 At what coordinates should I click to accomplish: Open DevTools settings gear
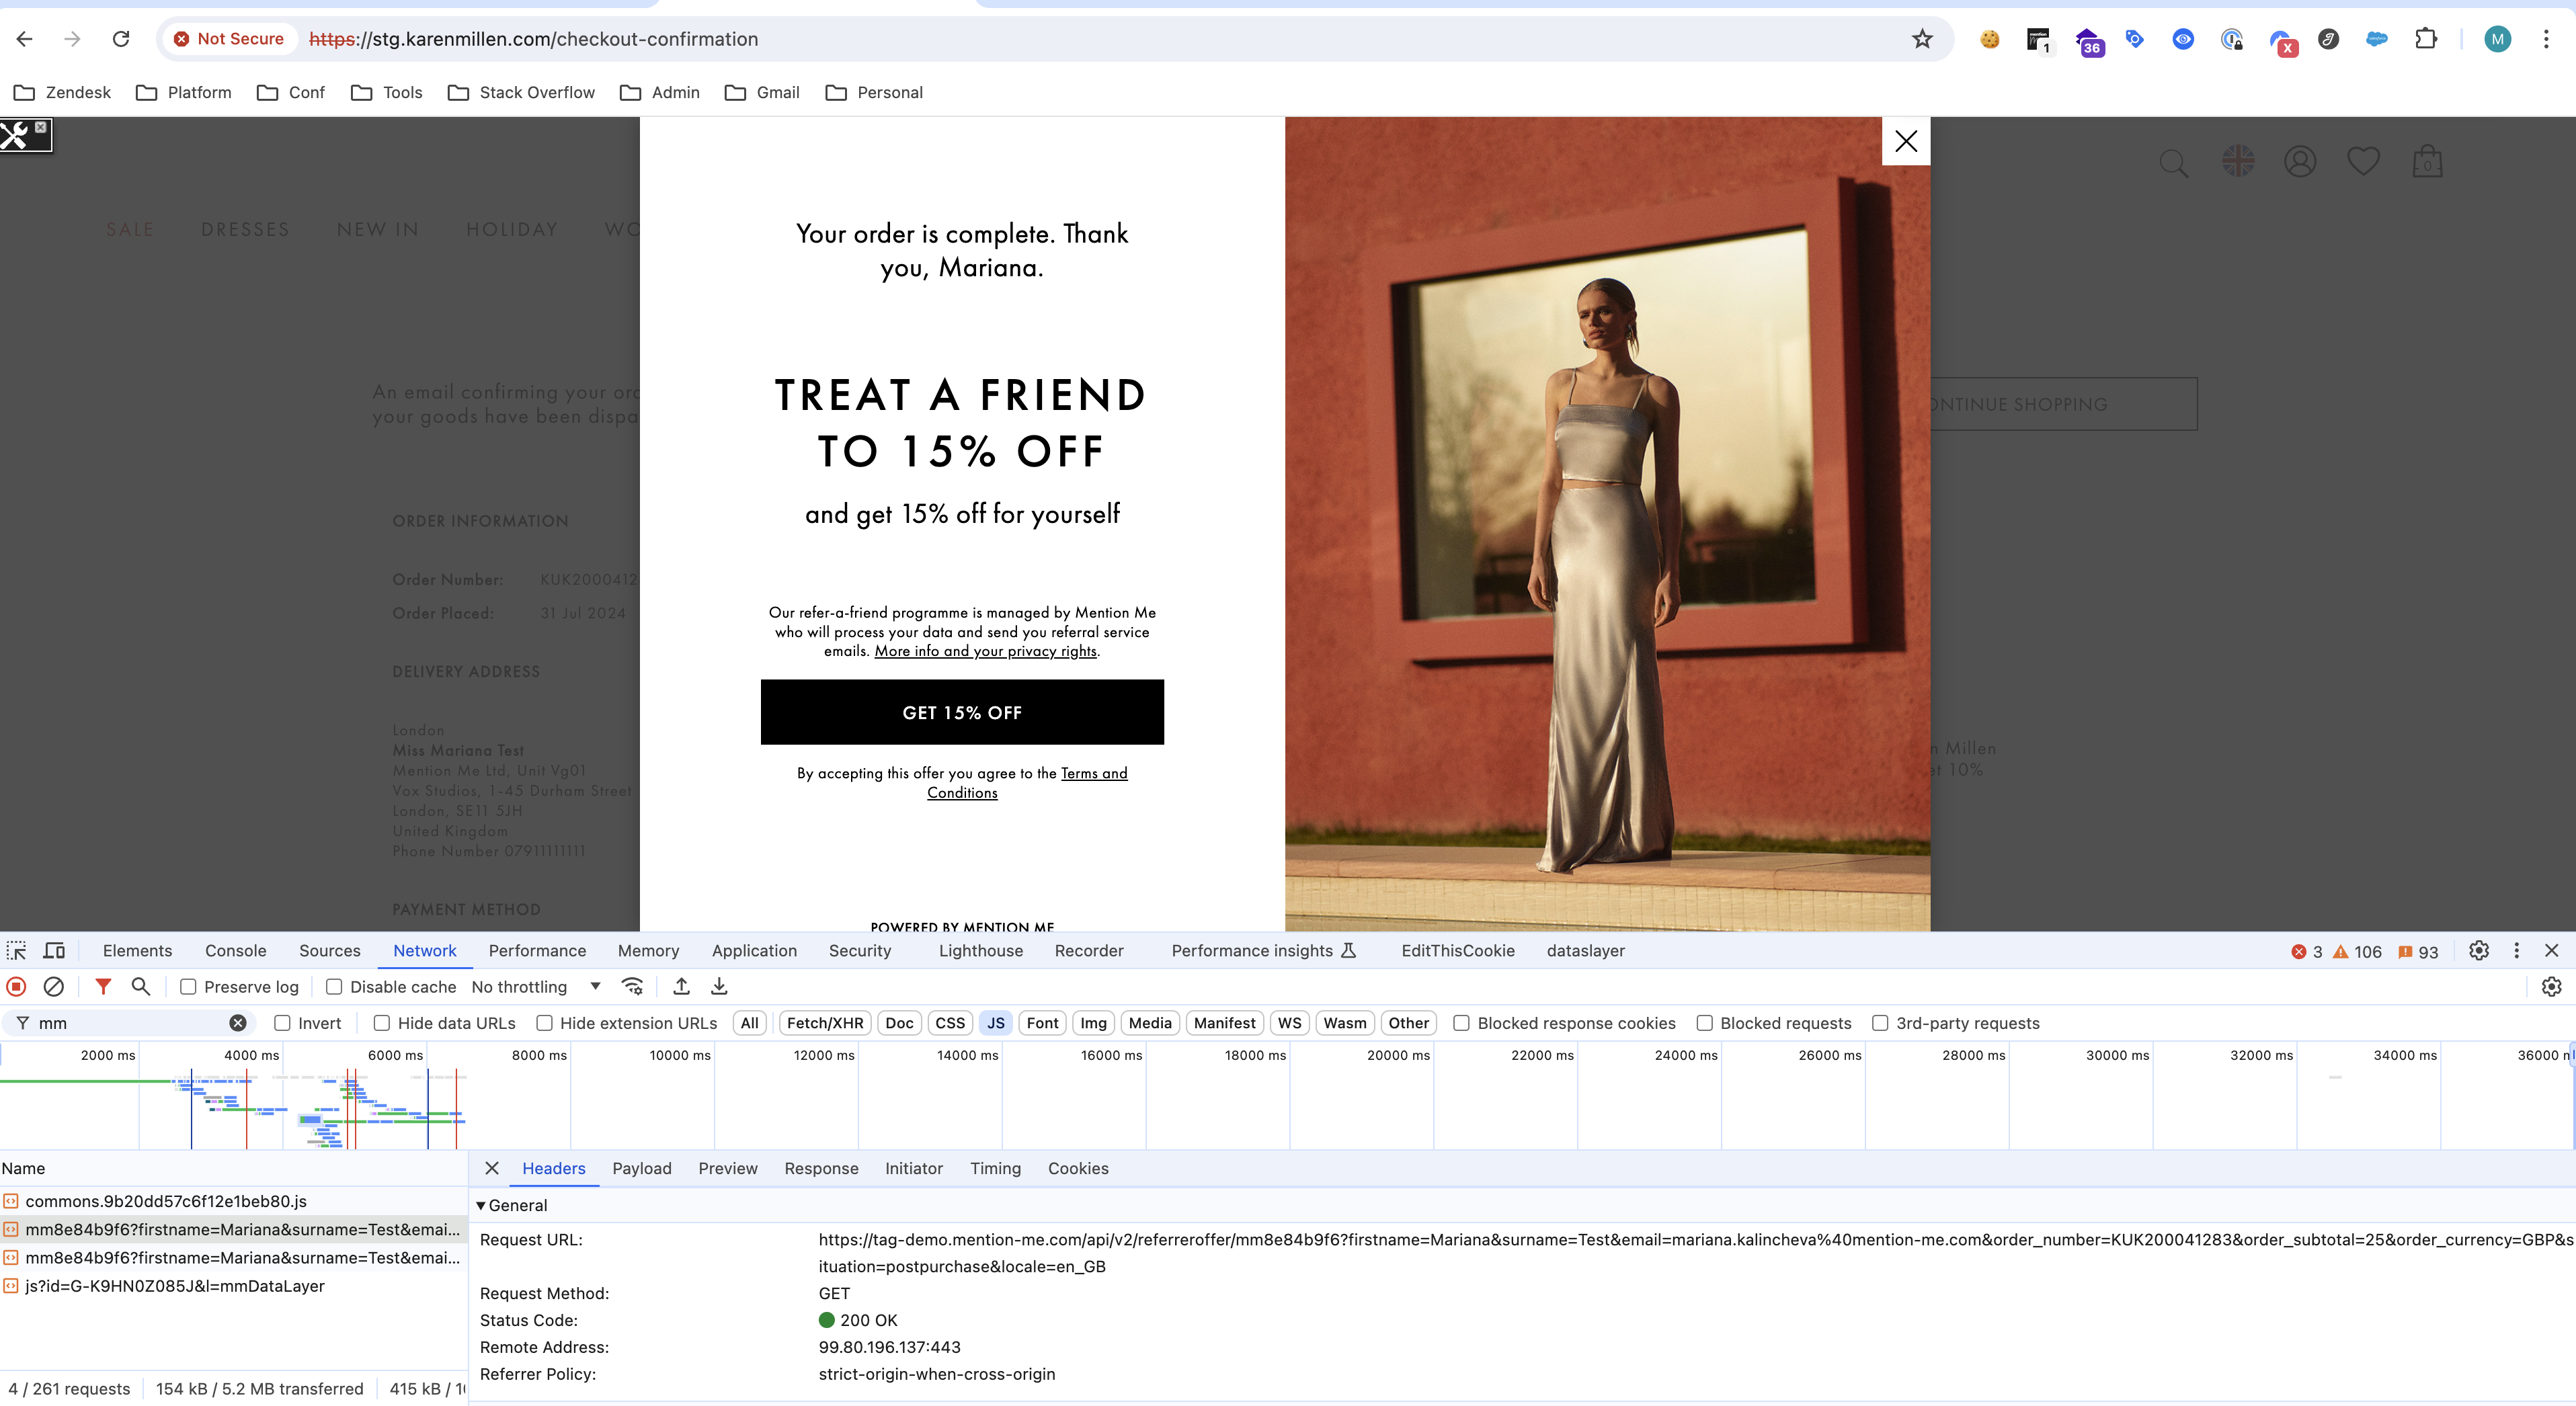pyautogui.click(x=2478, y=950)
